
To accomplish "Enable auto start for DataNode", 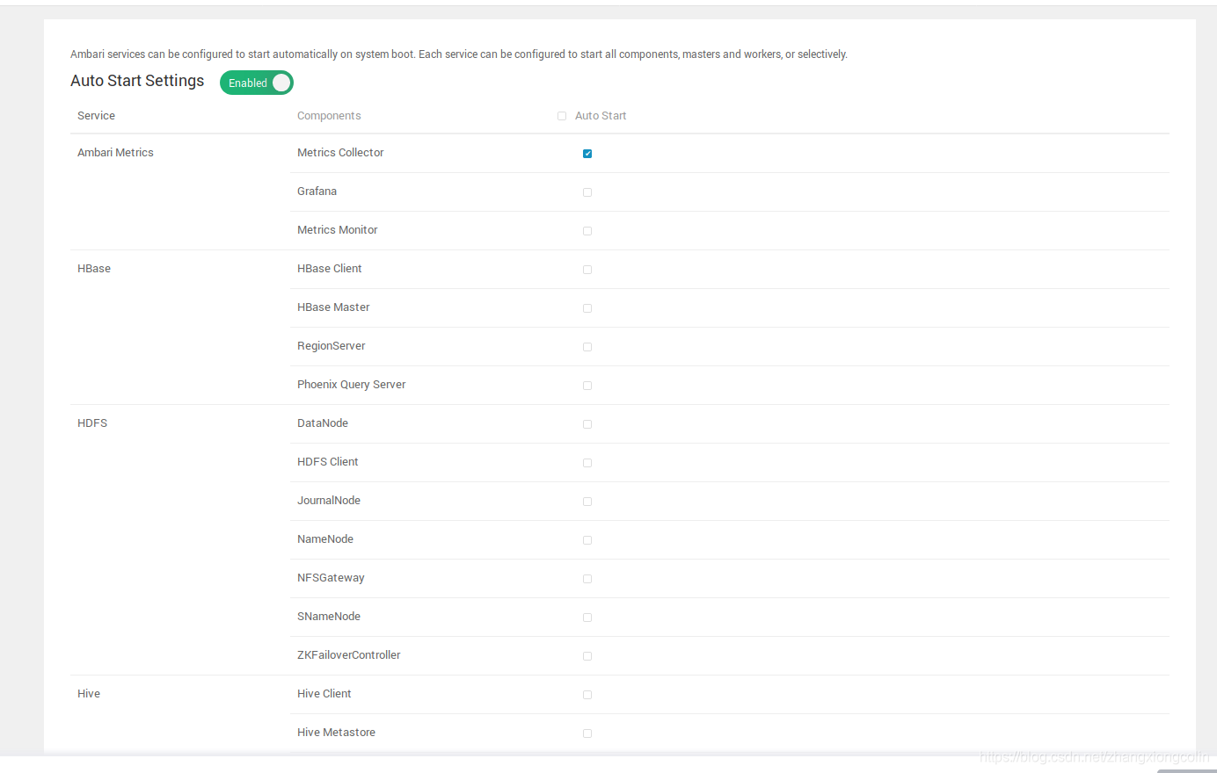I will point(587,424).
